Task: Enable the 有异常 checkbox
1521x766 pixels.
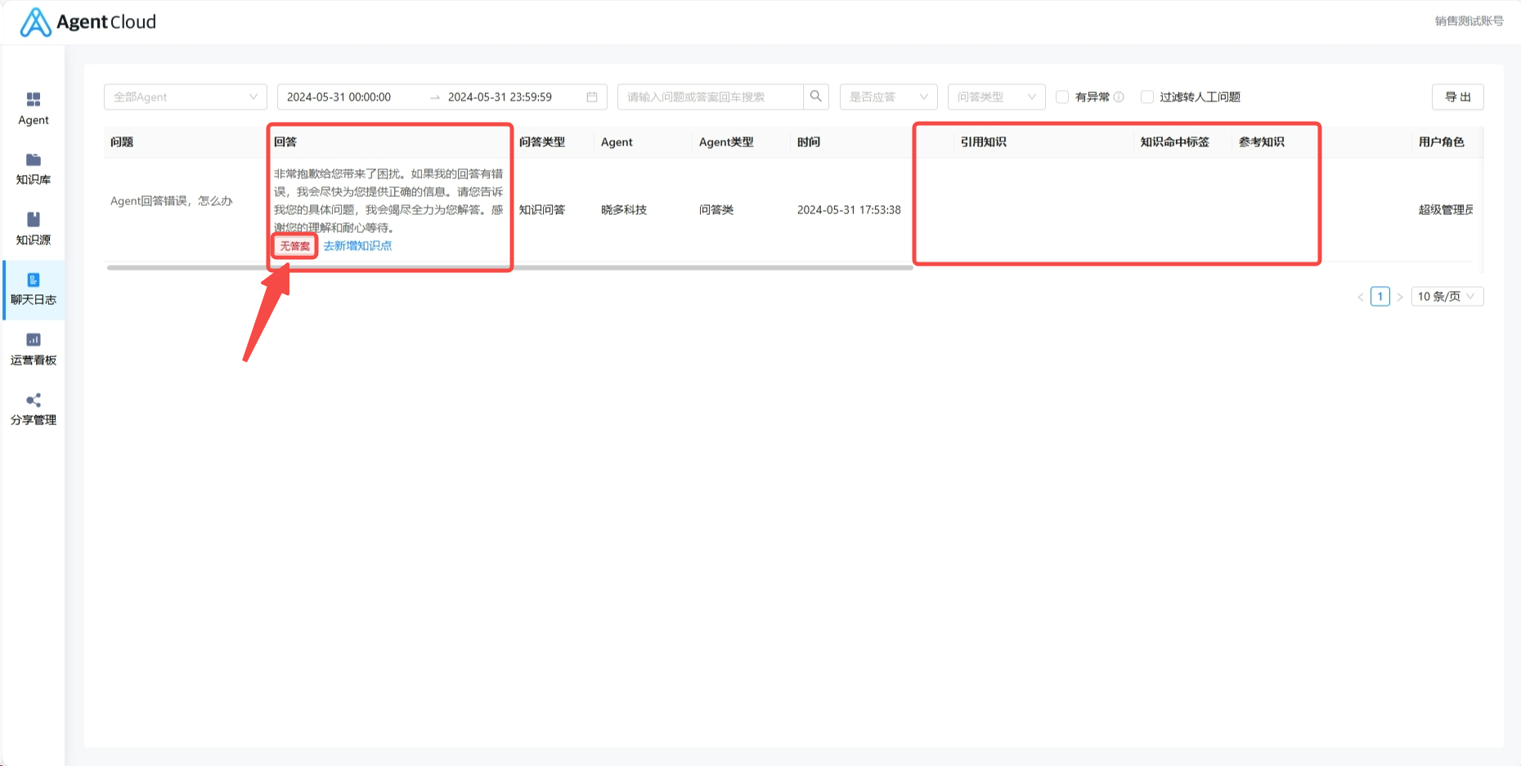Action: pos(1062,96)
